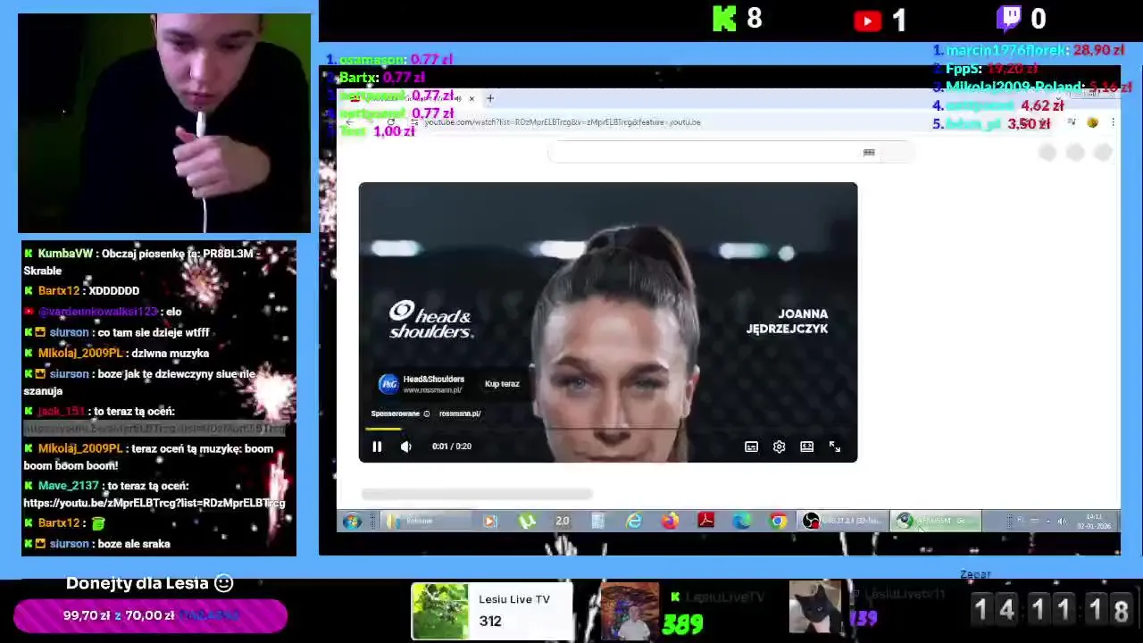Click the 14:11:18 stream clock

pos(1051,609)
